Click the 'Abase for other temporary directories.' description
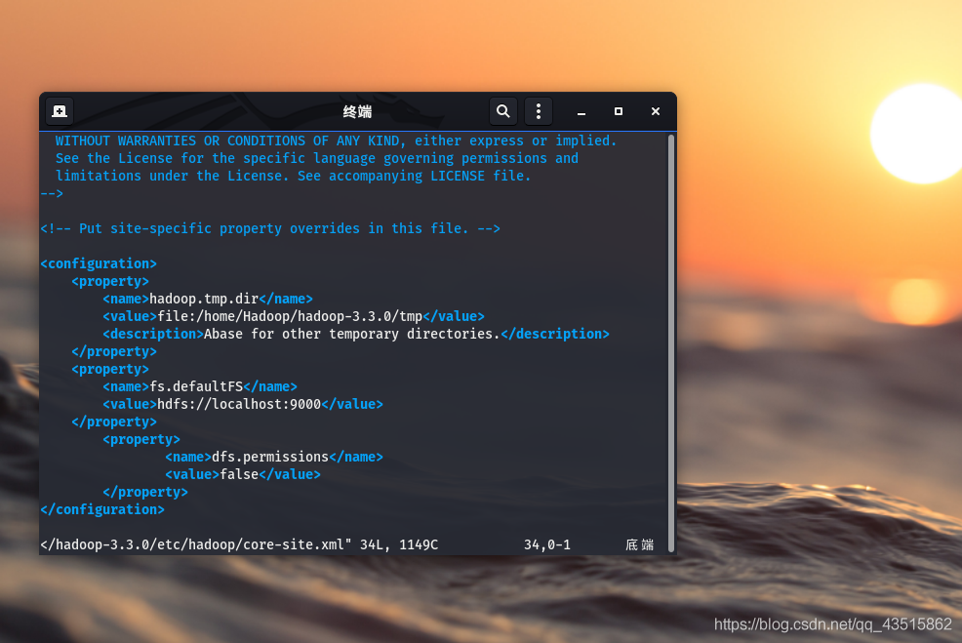 pos(352,335)
